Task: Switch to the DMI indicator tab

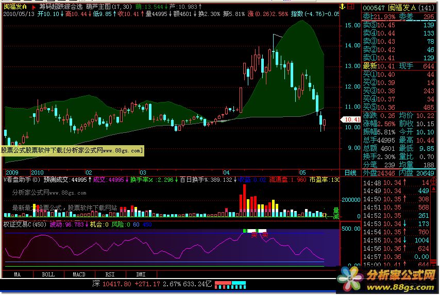Action: (141, 274)
